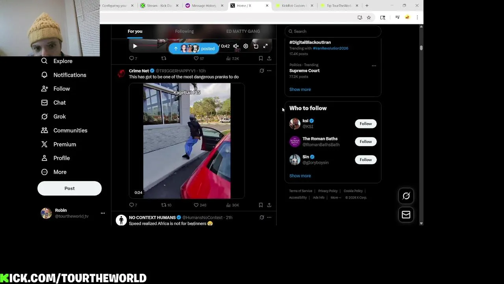Toggle picture-in-picture on top video
504x284 pixels.
pos(256,46)
